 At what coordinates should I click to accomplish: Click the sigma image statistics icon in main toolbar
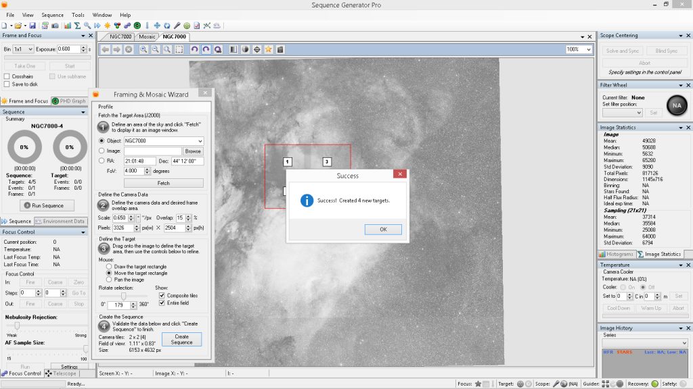(77, 24)
